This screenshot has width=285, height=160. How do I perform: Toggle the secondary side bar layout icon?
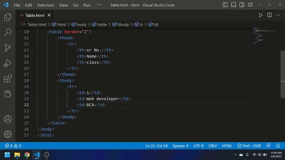click(x=242, y=5)
